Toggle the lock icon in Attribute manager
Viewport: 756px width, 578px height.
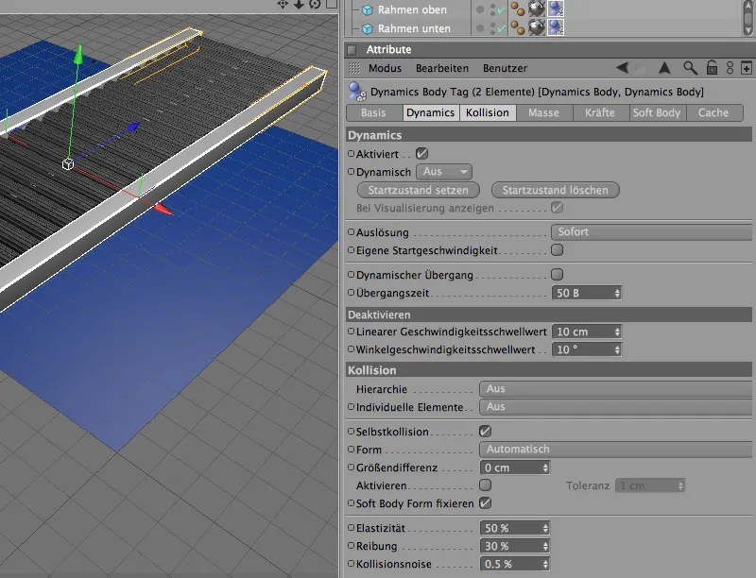click(x=712, y=68)
